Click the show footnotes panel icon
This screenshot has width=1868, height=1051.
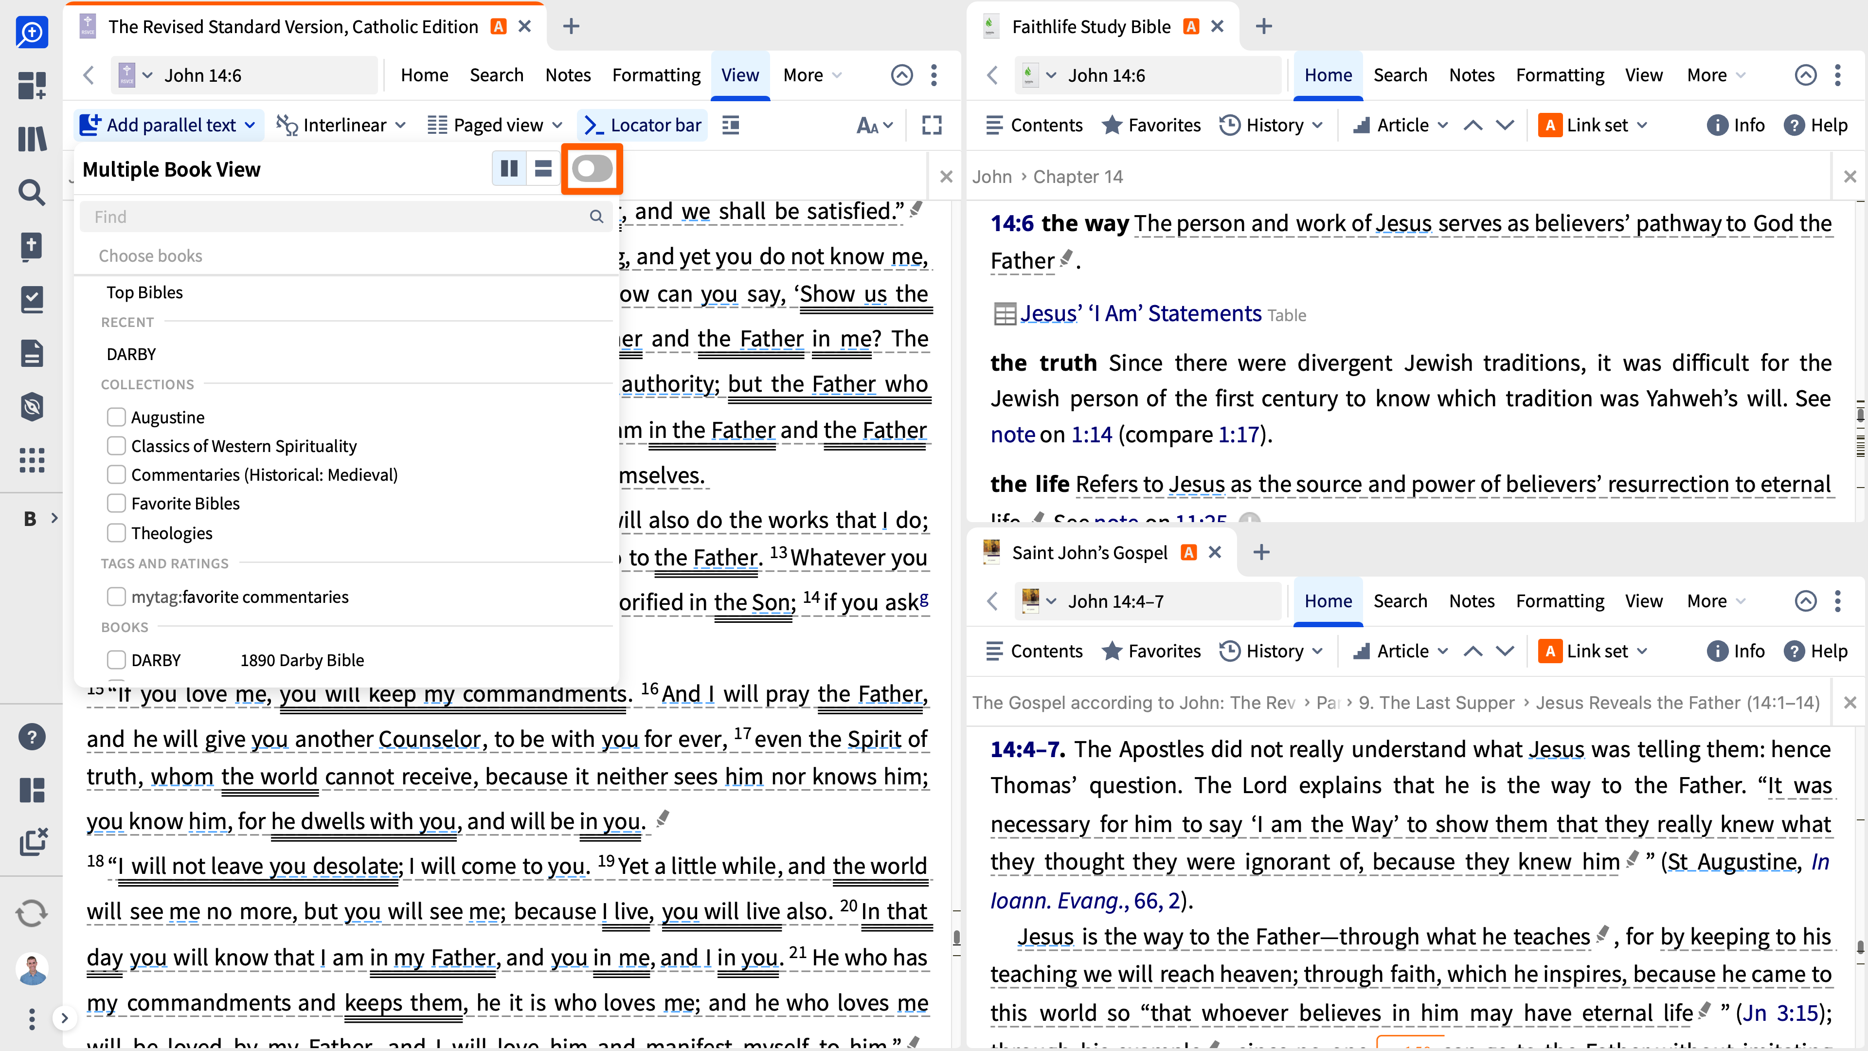730,126
